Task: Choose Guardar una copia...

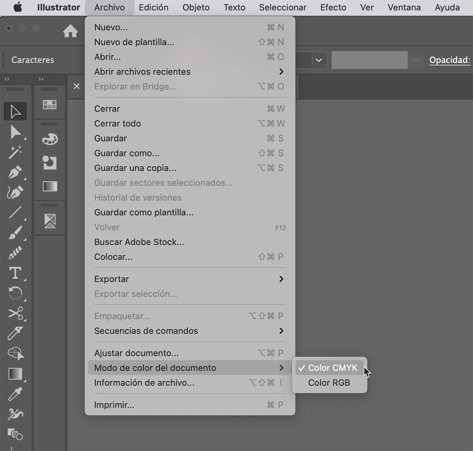Action: pyautogui.click(x=190, y=168)
